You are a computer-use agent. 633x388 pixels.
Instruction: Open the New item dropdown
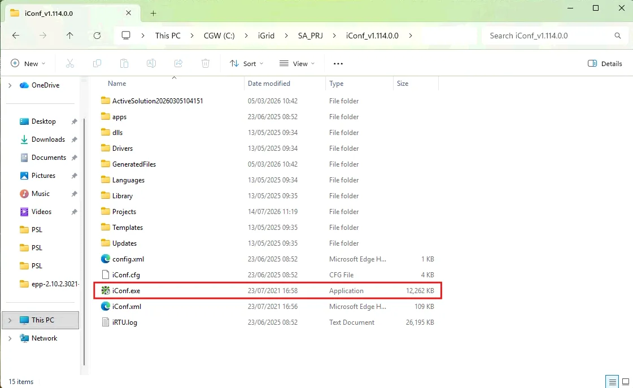click(x=28, y=63)
